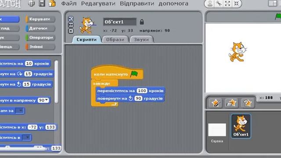Select the blue motion category button

(x=9, y=19)
